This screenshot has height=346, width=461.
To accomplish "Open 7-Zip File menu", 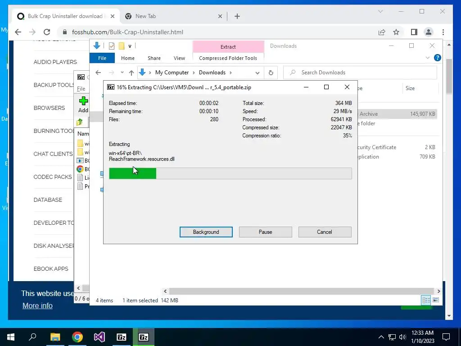I will (x=81, y=89).
